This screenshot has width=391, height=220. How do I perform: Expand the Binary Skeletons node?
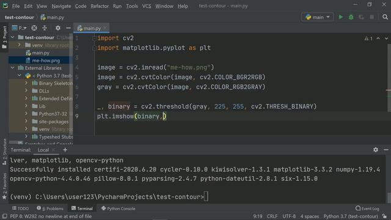26,83
